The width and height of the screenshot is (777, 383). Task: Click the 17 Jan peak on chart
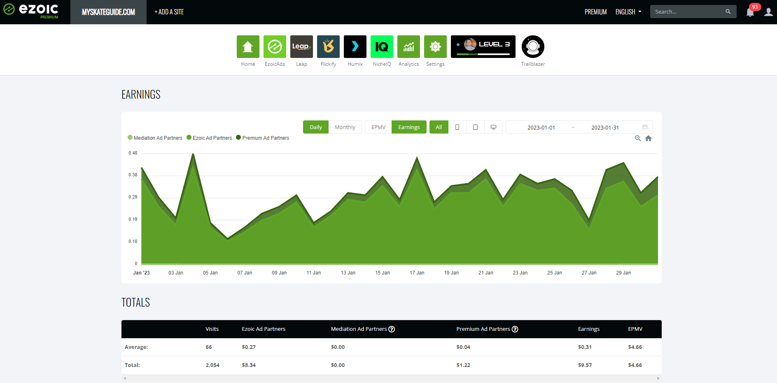(x=417, y=157)
